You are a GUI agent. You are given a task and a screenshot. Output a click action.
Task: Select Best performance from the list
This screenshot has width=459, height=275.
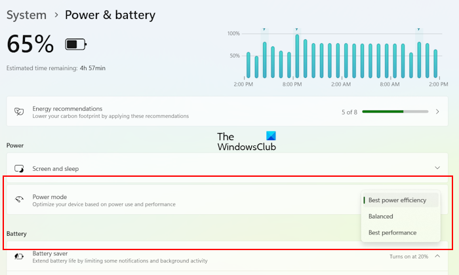392,232
